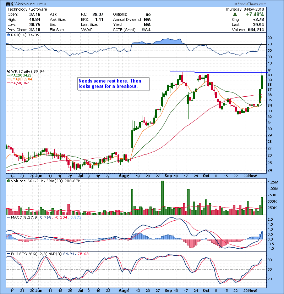Click the Low value 36.75
The image size is (284, 294).
click(x=35, y=24)
